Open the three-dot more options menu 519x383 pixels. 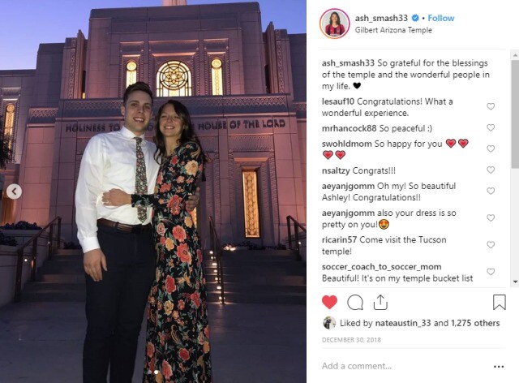[x=499, y=367]
